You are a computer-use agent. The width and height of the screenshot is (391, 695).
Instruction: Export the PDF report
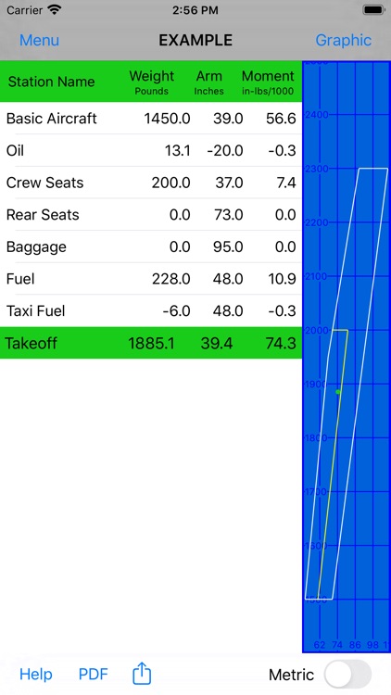(93, 675)
